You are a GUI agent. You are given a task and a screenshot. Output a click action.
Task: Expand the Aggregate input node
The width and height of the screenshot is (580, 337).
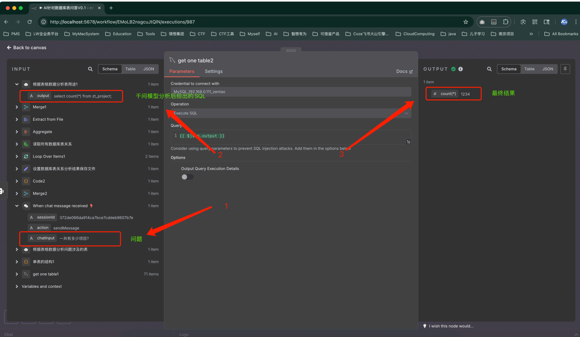(x=17, y=132)
